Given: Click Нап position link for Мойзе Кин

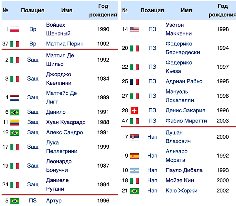Looking at the screenshot, I should [x=152, y=181].
